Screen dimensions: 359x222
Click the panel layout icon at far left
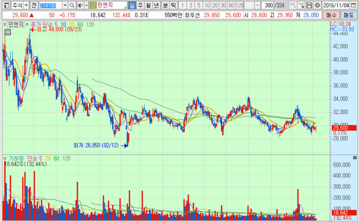(x=6, y=5)
